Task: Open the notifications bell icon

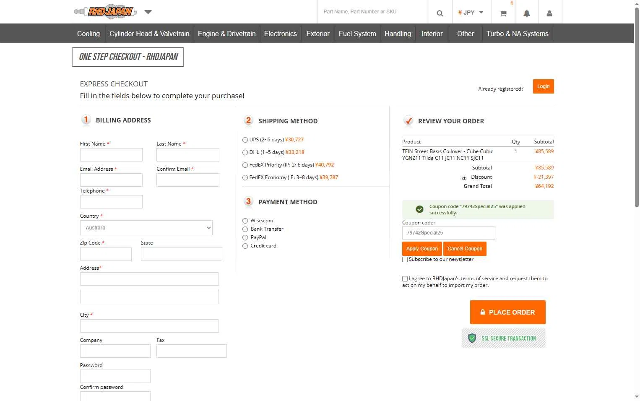Action: [527, 13]
